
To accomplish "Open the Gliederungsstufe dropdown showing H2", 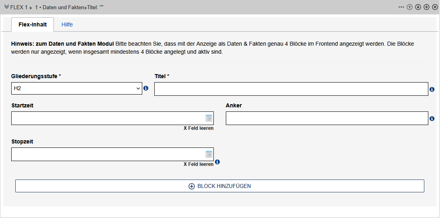I will 77,88.
